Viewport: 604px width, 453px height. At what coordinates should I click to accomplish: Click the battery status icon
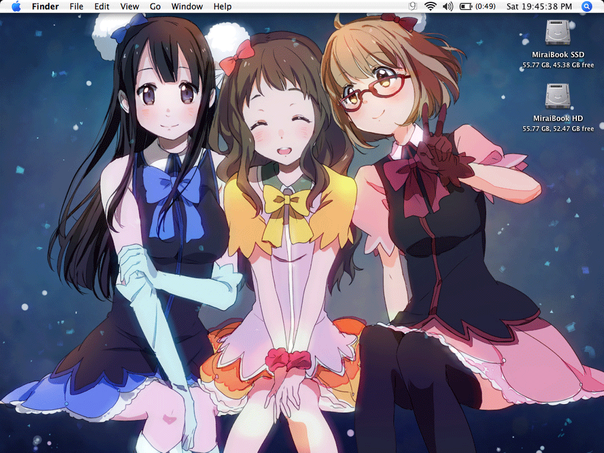(466, 6)
